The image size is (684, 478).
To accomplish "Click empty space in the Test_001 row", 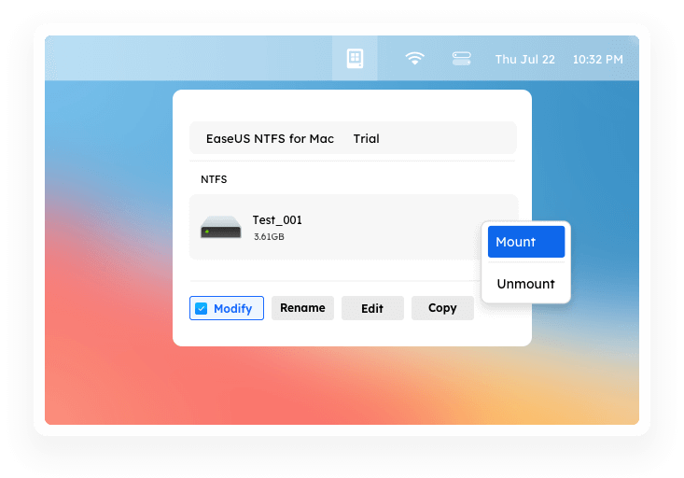I will [392, 227].
